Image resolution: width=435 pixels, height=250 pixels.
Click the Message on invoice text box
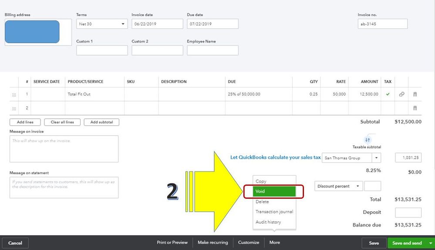click(64, 149)
